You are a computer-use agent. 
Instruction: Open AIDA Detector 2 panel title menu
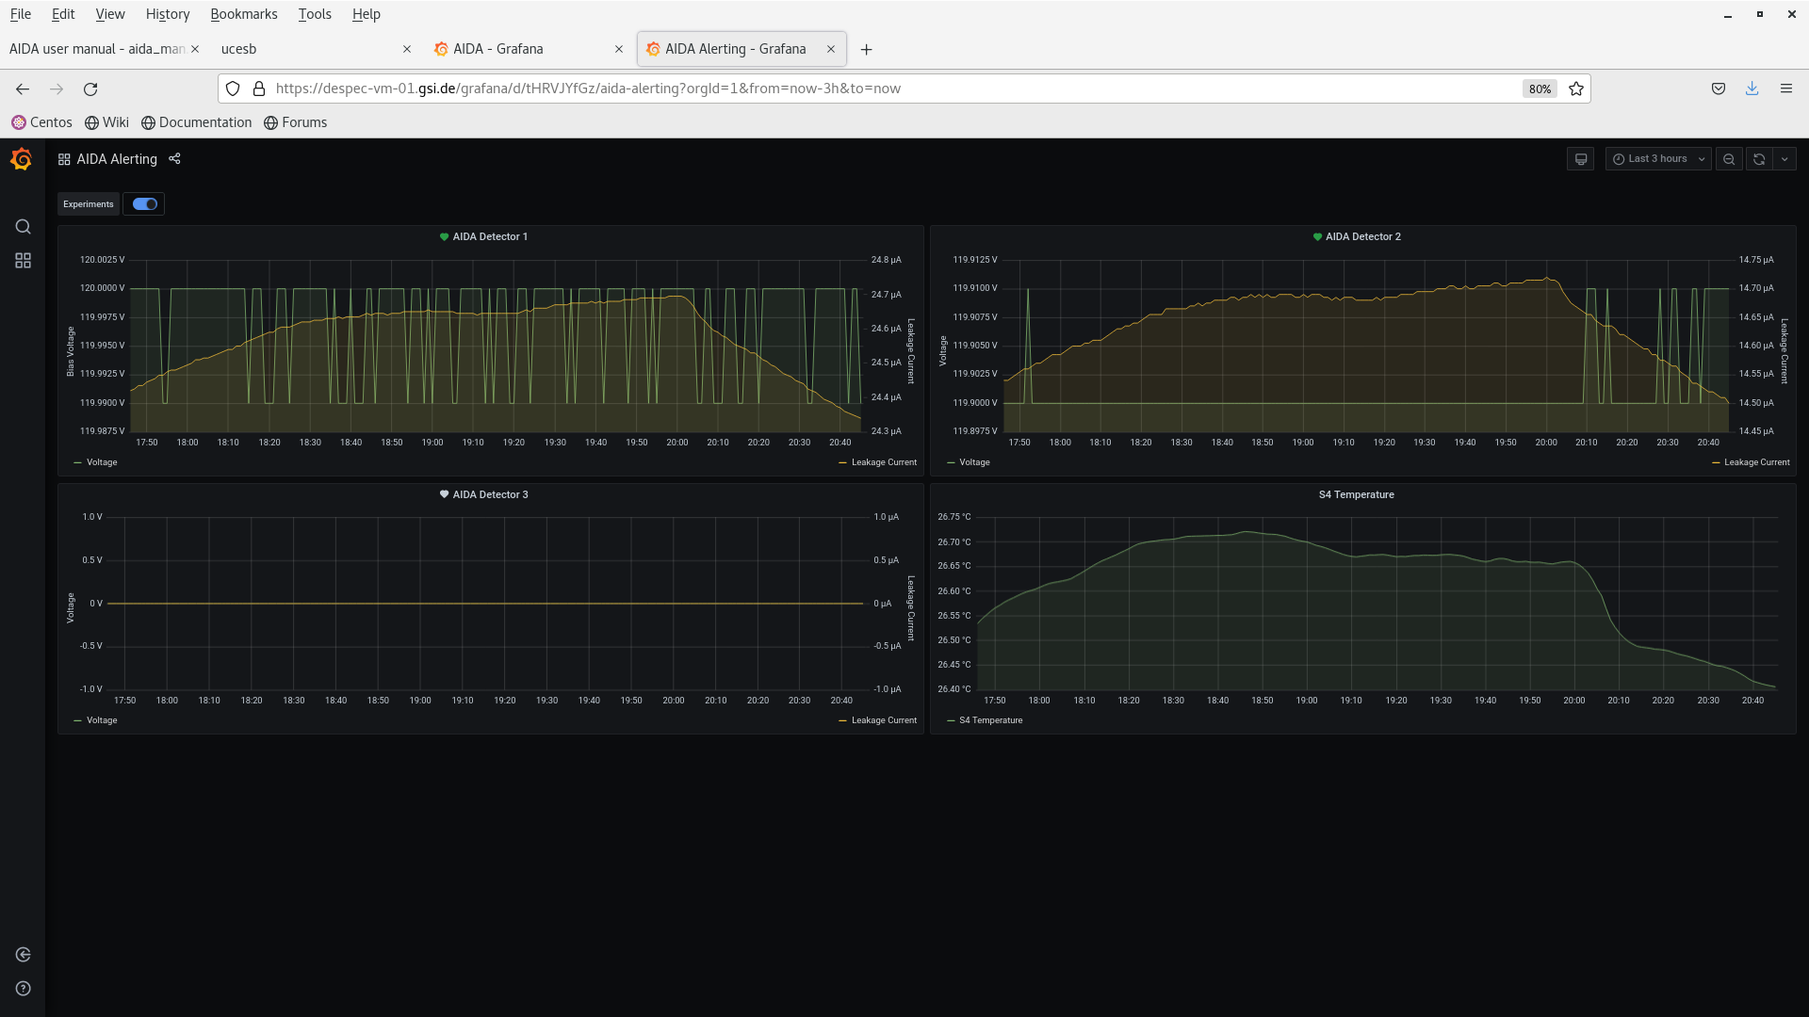point(1362,236)
